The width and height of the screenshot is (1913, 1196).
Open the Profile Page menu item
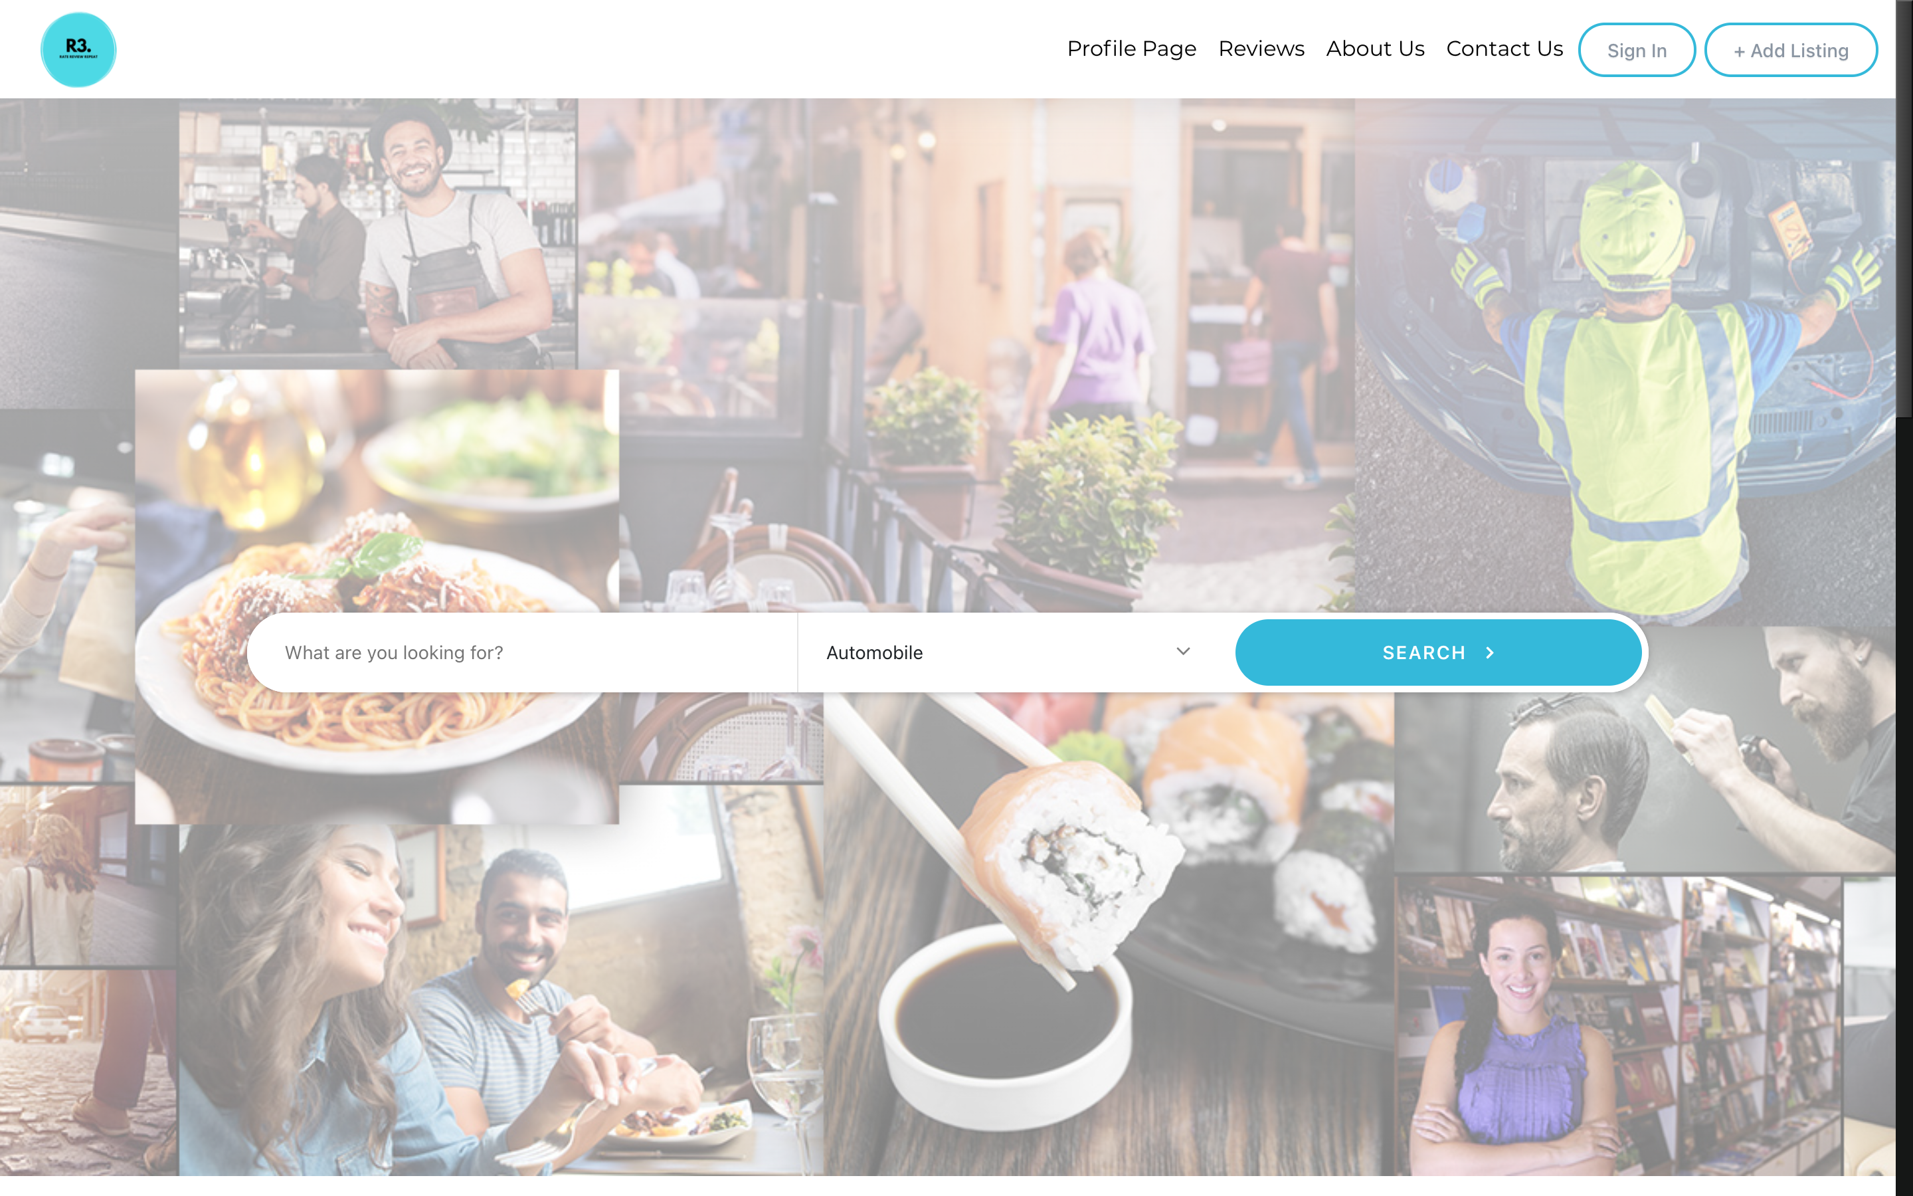pos(1131,49)
